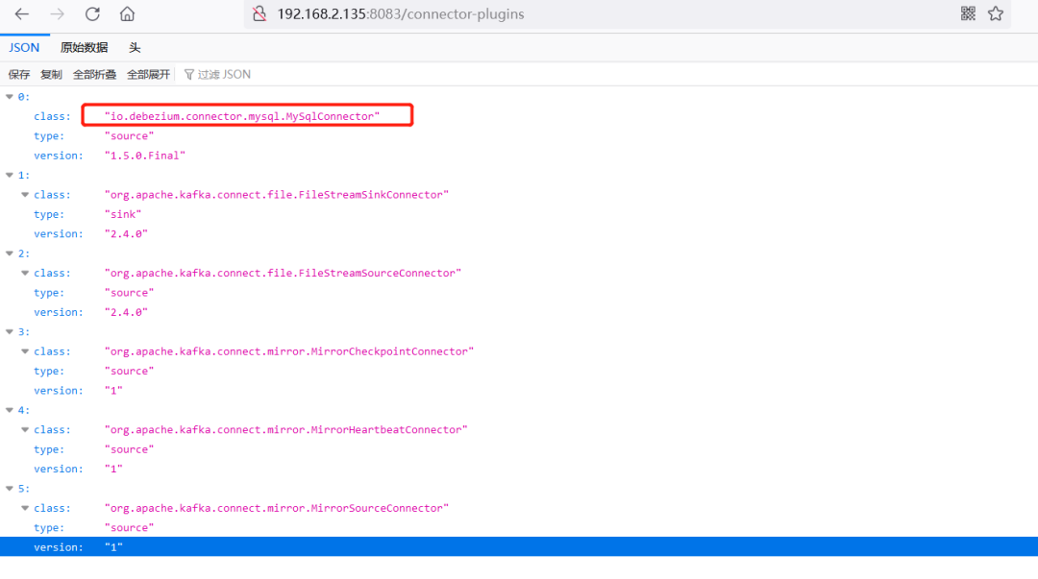Collapse array item 4
This screenshot has height=579, width=1038.
(10, 410)
